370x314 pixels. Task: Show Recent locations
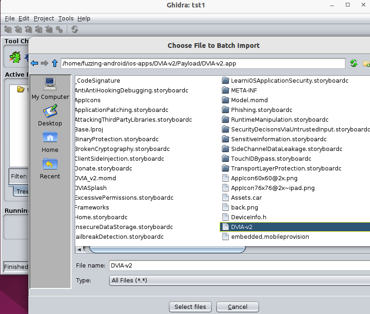click(x=50, y=168)
